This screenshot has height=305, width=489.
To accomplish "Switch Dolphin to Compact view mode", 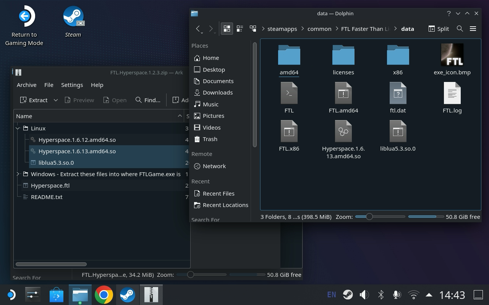I will click(240, 29).
